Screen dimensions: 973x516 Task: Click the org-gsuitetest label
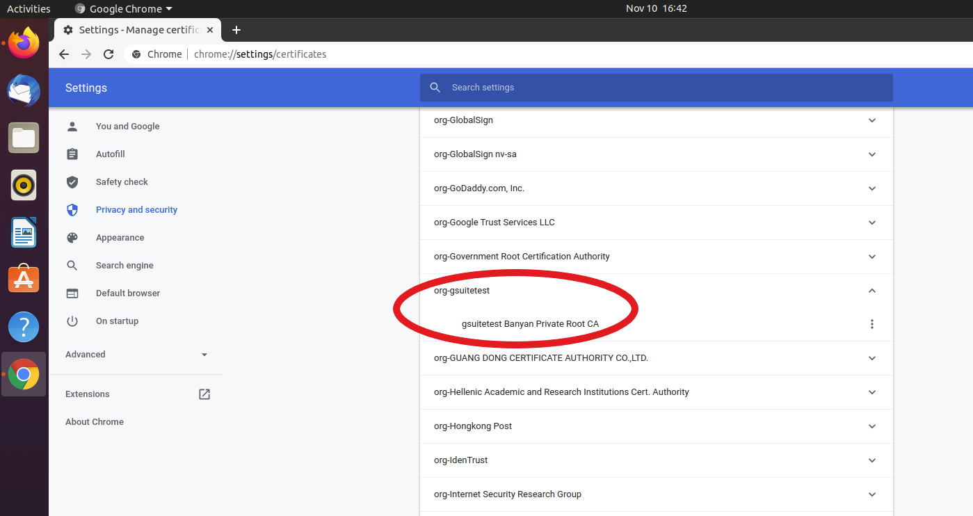click(x=462, y=291)
